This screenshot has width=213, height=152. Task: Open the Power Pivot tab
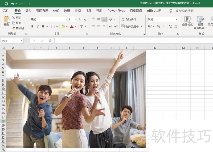coord(116,11)
